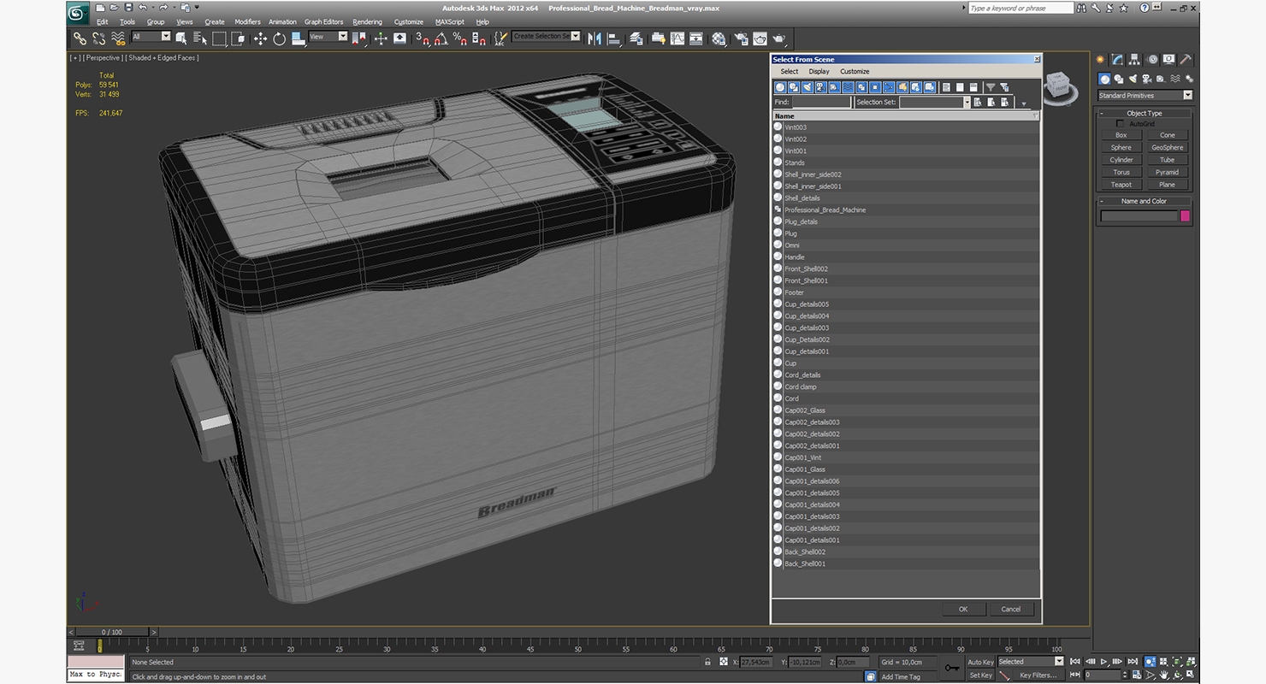The image size is (1266, 684).
Task: Toggle Display Shapes filter in Select From Scene
Action: [794, 87]
